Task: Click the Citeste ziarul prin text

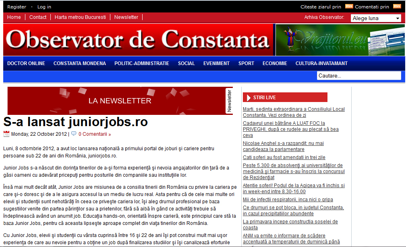Action: pyautogui.click(x=321, y=7)
